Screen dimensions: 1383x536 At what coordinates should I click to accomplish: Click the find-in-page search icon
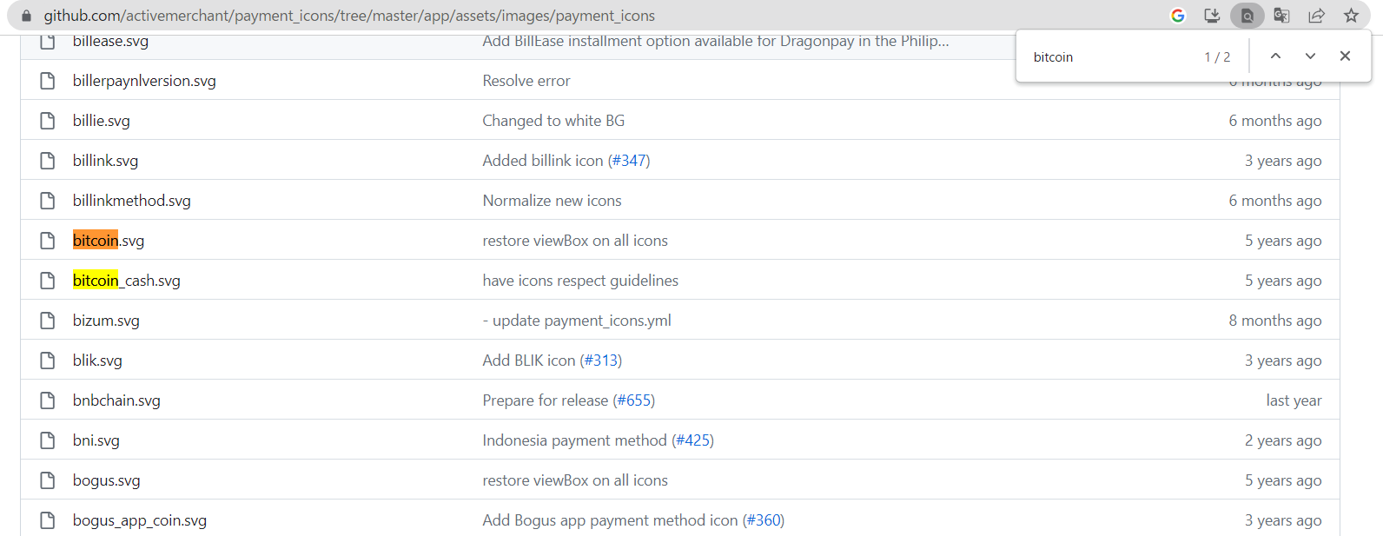pyautogui.click(x=1247, y=16)
